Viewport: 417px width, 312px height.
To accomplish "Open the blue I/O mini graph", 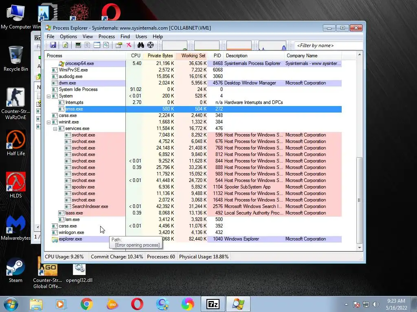I will [x=272, y=45].
